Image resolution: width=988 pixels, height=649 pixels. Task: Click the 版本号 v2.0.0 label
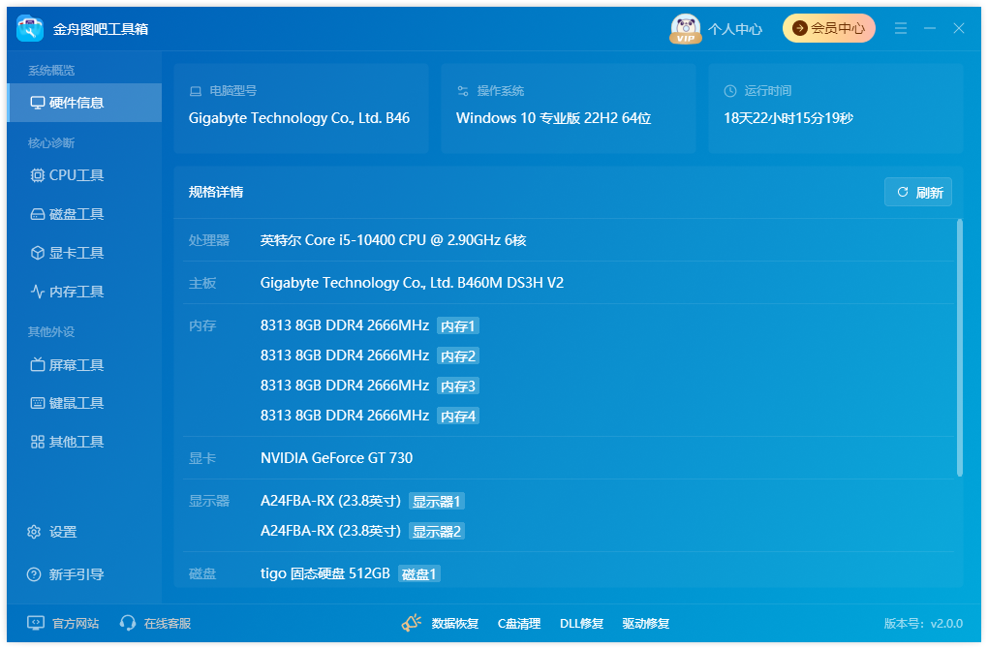click(923, 624)
